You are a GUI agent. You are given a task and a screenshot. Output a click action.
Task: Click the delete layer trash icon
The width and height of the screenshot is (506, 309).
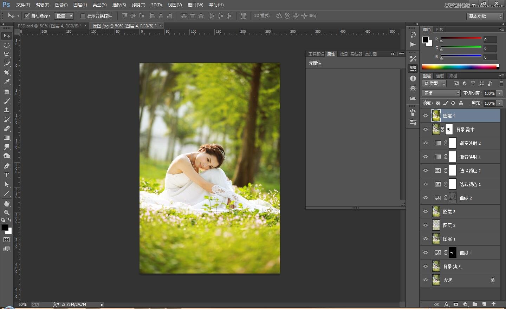click(494, 304)
